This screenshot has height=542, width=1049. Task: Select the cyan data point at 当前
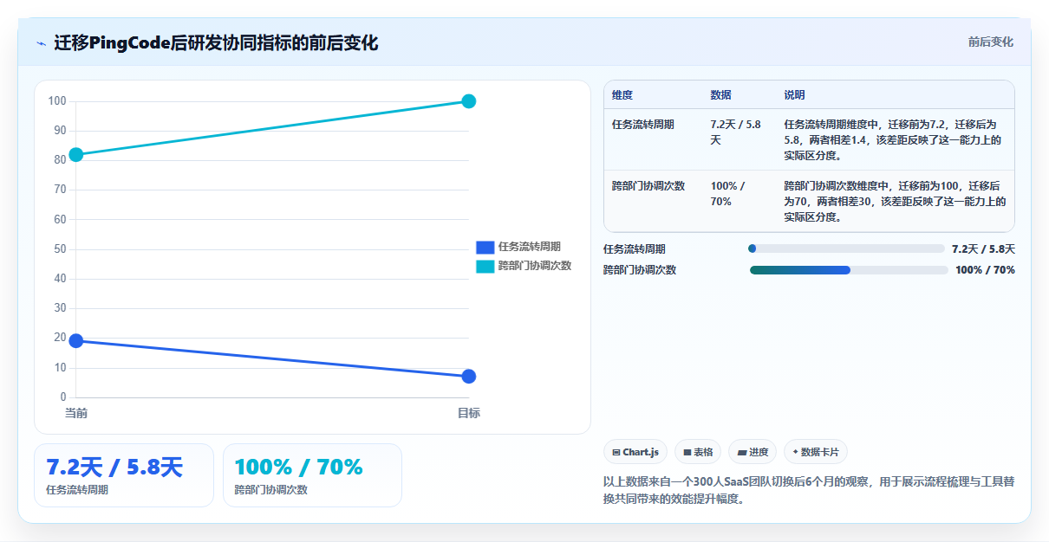click(76, 155)
